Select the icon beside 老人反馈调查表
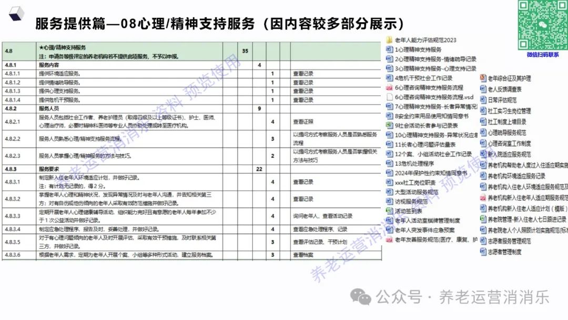This screenshot has width=568, height=320. coord(483,89)
